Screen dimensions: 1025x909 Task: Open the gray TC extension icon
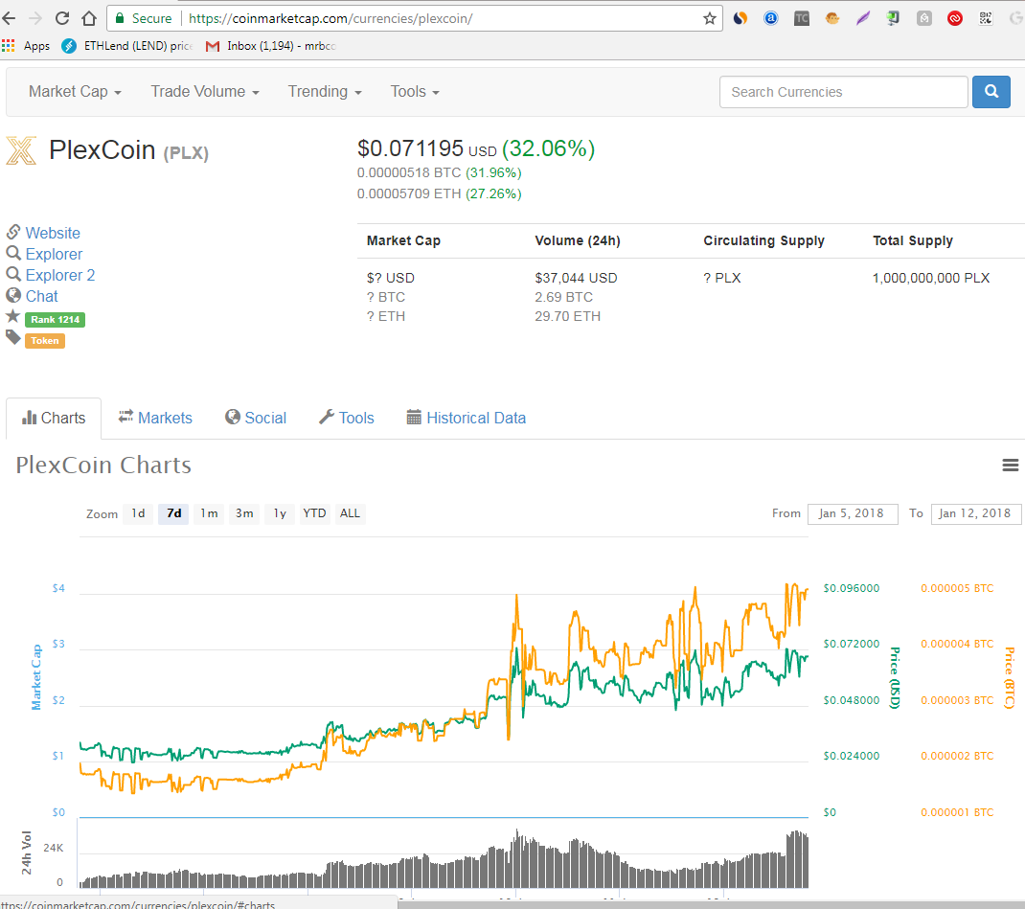(x=802, y=18)
